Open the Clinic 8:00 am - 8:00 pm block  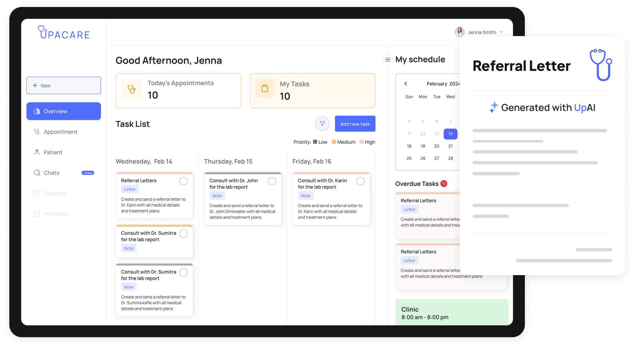click(452, 312)
